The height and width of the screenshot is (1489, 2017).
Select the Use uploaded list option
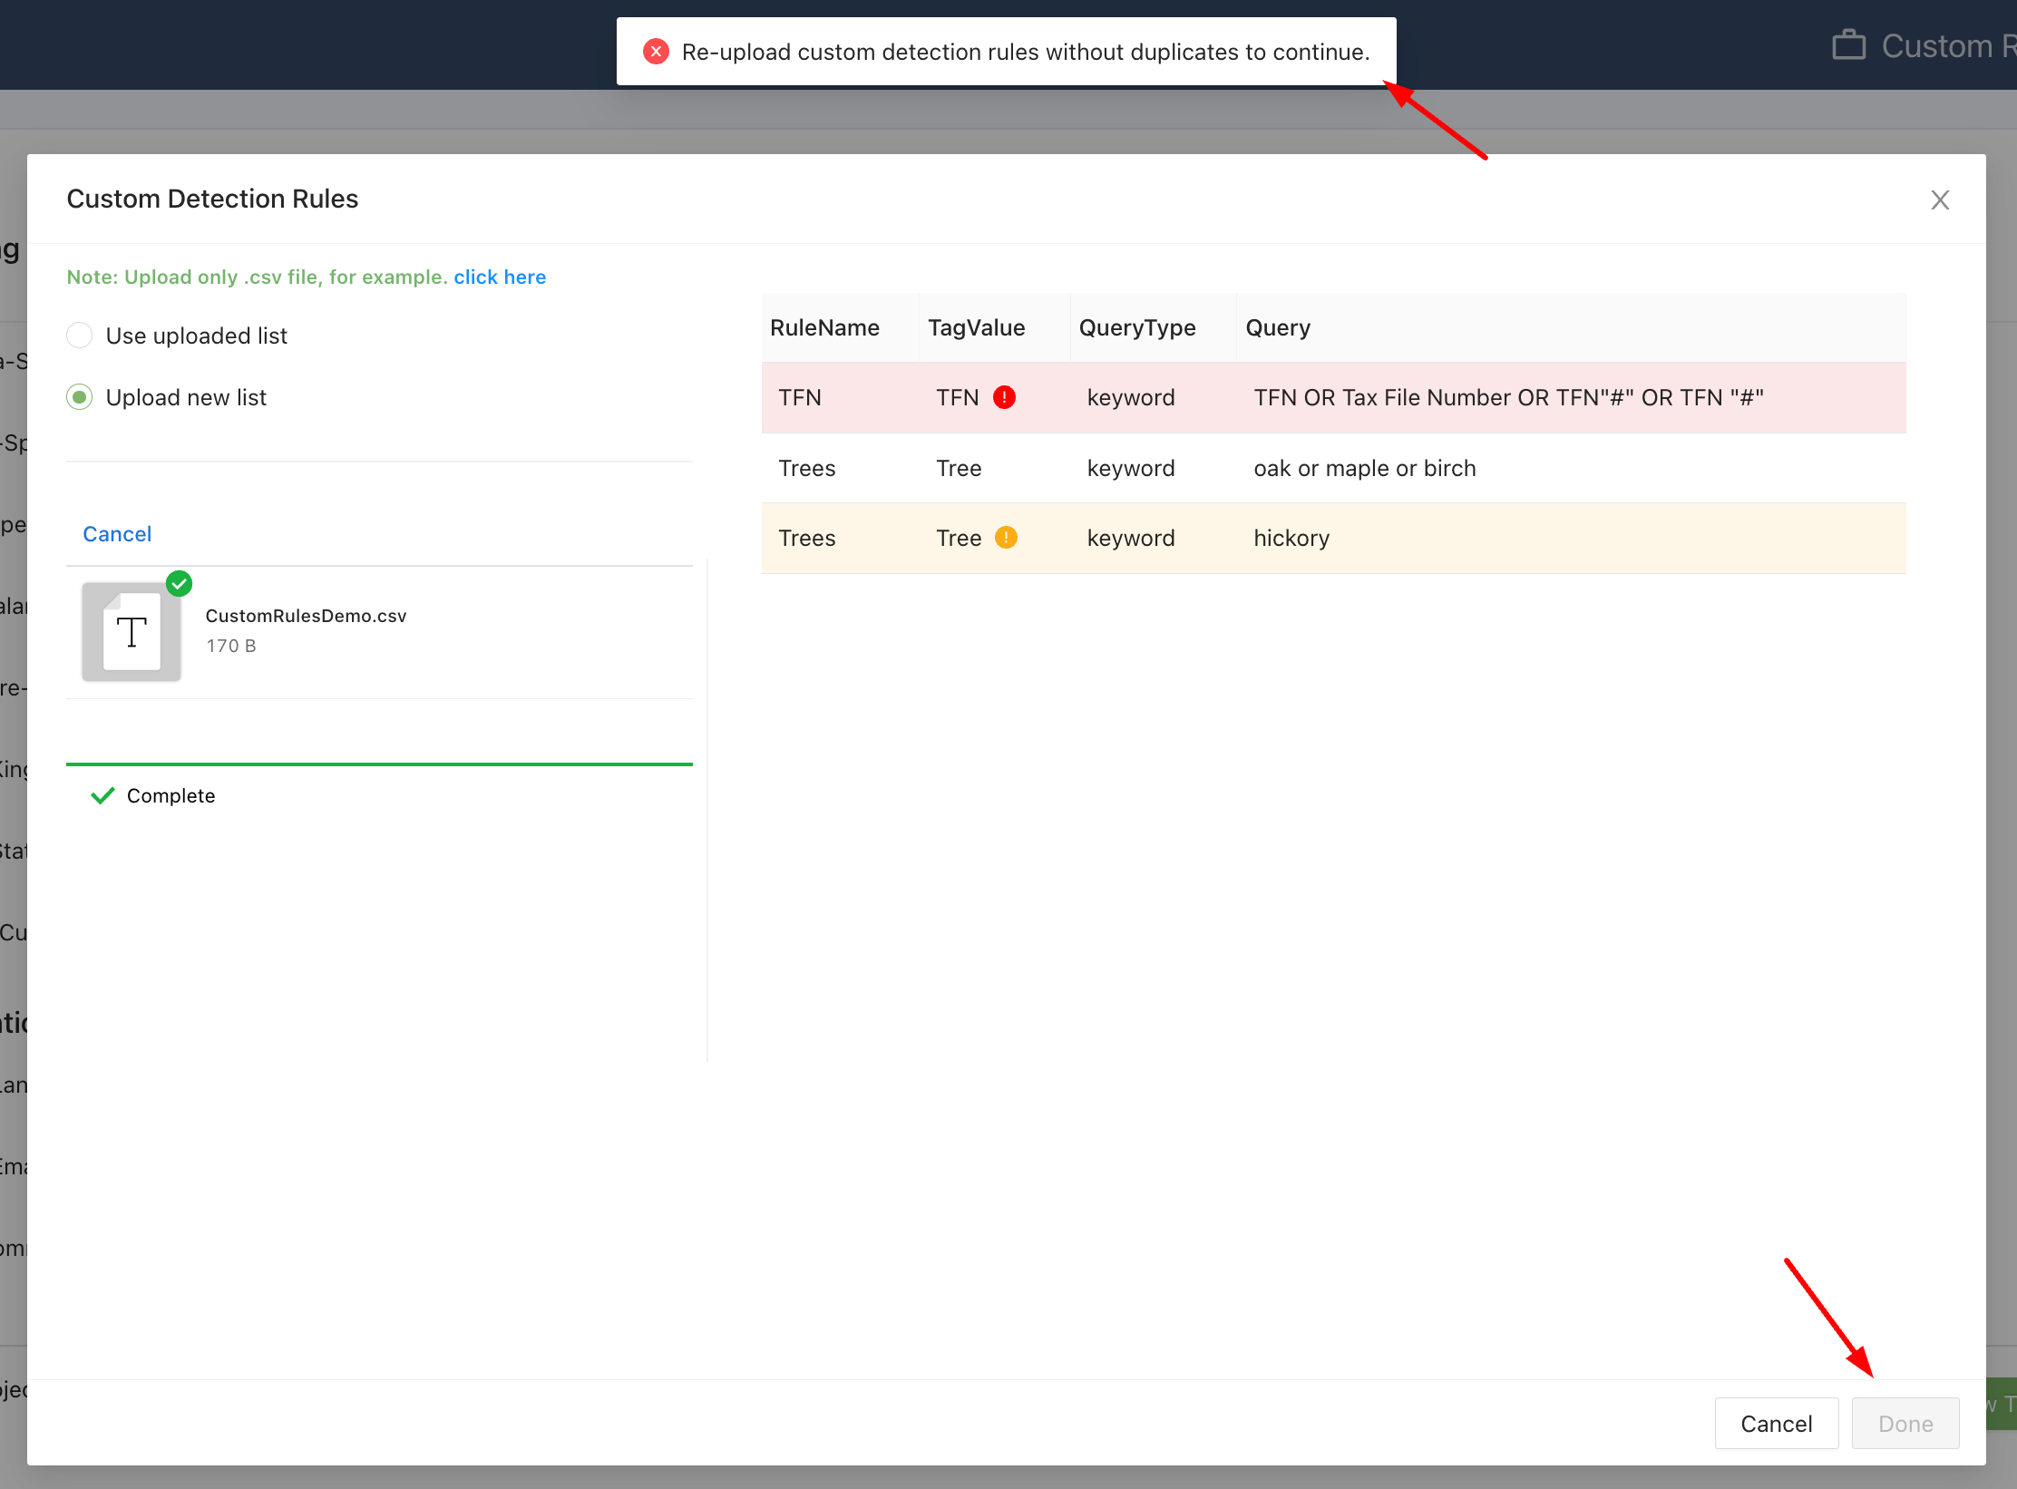pos(80,336)
